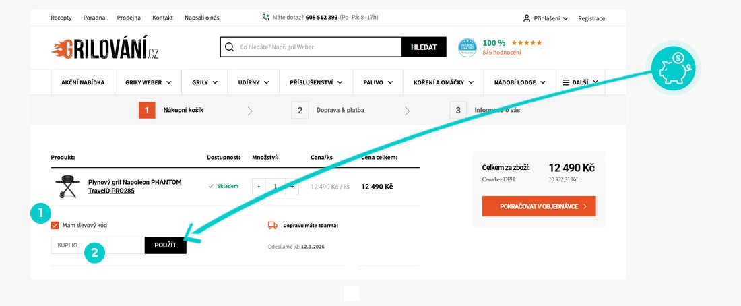This screenshot has height=306, width=741.
Task: Open the Registrace link
Action: point(591,18)
